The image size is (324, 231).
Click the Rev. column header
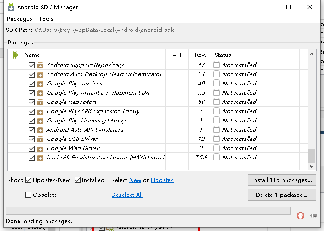[x=200, y=55]
